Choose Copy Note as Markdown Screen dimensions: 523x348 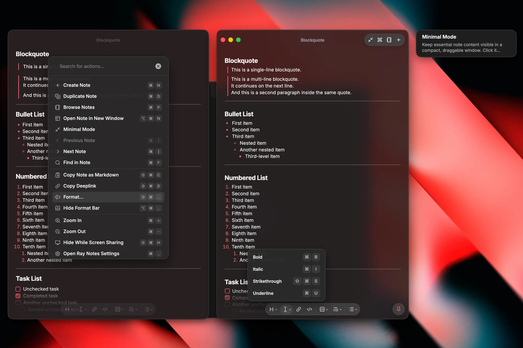[108, 175]
